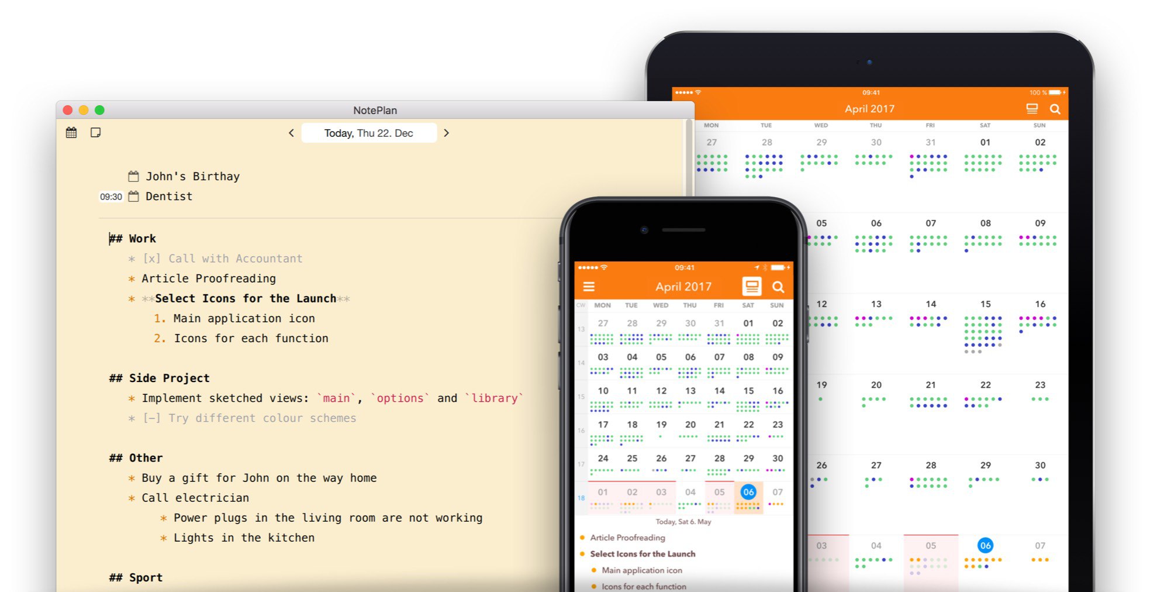This screenshot has height=592, width=1150.
Task: Open the hamburger menu on the iPhone
Action: point(589,287)
